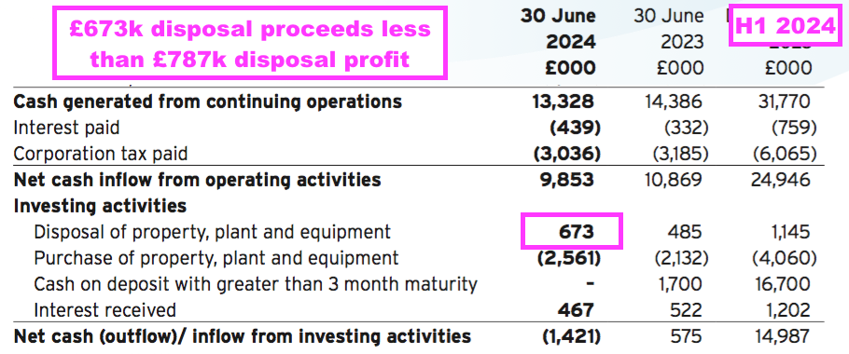Select Purchase of property, plant and equipment
The height and width of the screenshot is (354, 849).
[216, 258]
